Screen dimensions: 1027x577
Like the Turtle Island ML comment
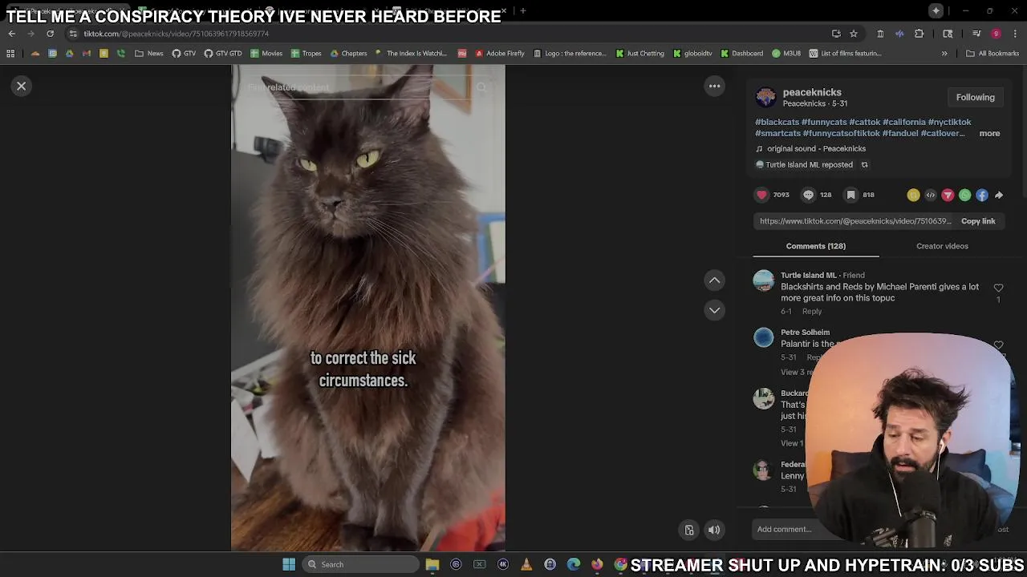998,288
